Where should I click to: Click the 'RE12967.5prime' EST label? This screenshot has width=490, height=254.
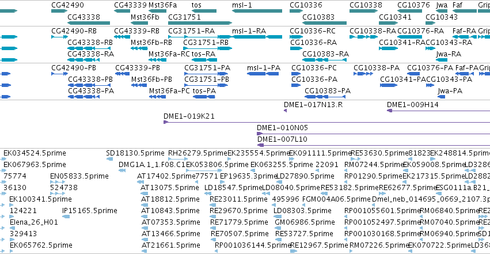point(319,245)
